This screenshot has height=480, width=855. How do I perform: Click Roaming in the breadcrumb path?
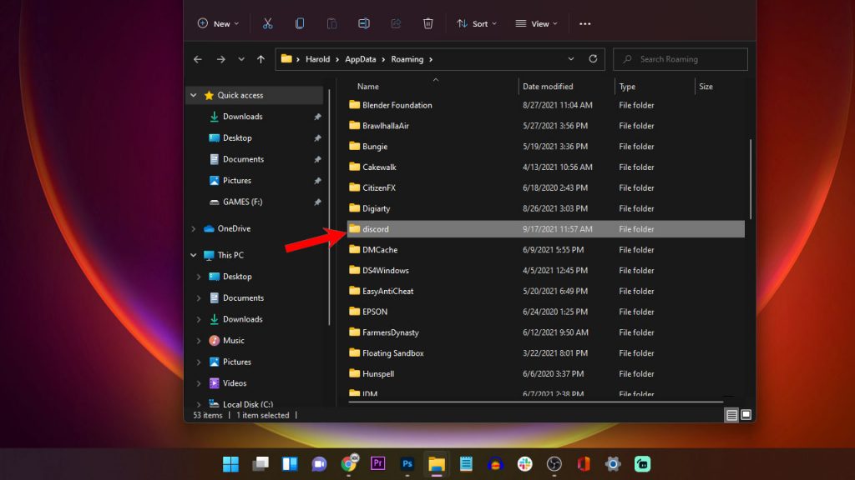[x=407, y=59]
